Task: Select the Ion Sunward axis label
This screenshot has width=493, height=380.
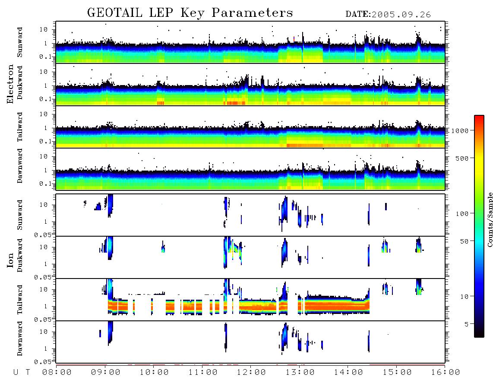Action: [20, 215]
